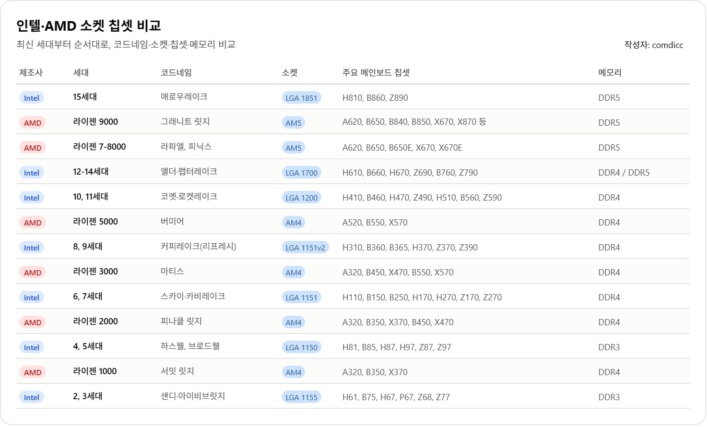Click the 라이젠 9000 generation cell
Image resolution: width=708 pixels, height=427 pixels.
point(95,122)
